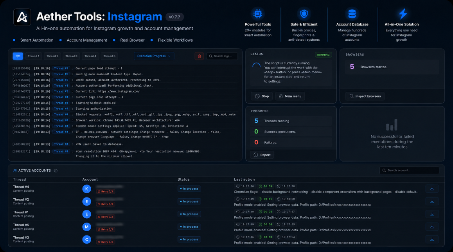Switch to Thread 2 tab
This screenshot has width=453, height=252.
coord(52,56)
